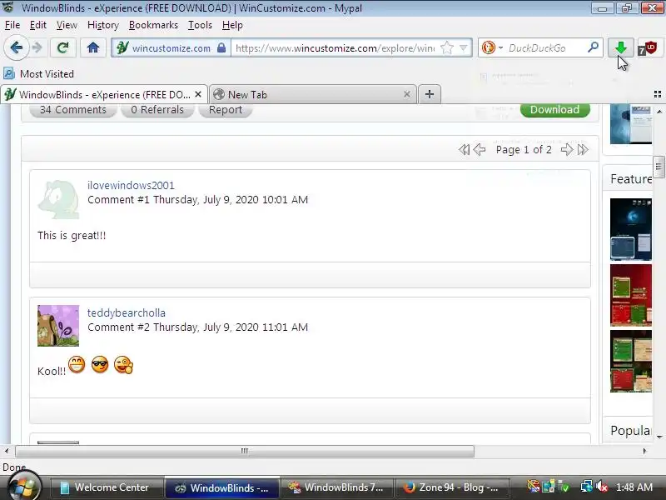Image resolution: width=666 pixels, height=500 pixels.
Task: Open the View menu
Action: click(67, 25)
